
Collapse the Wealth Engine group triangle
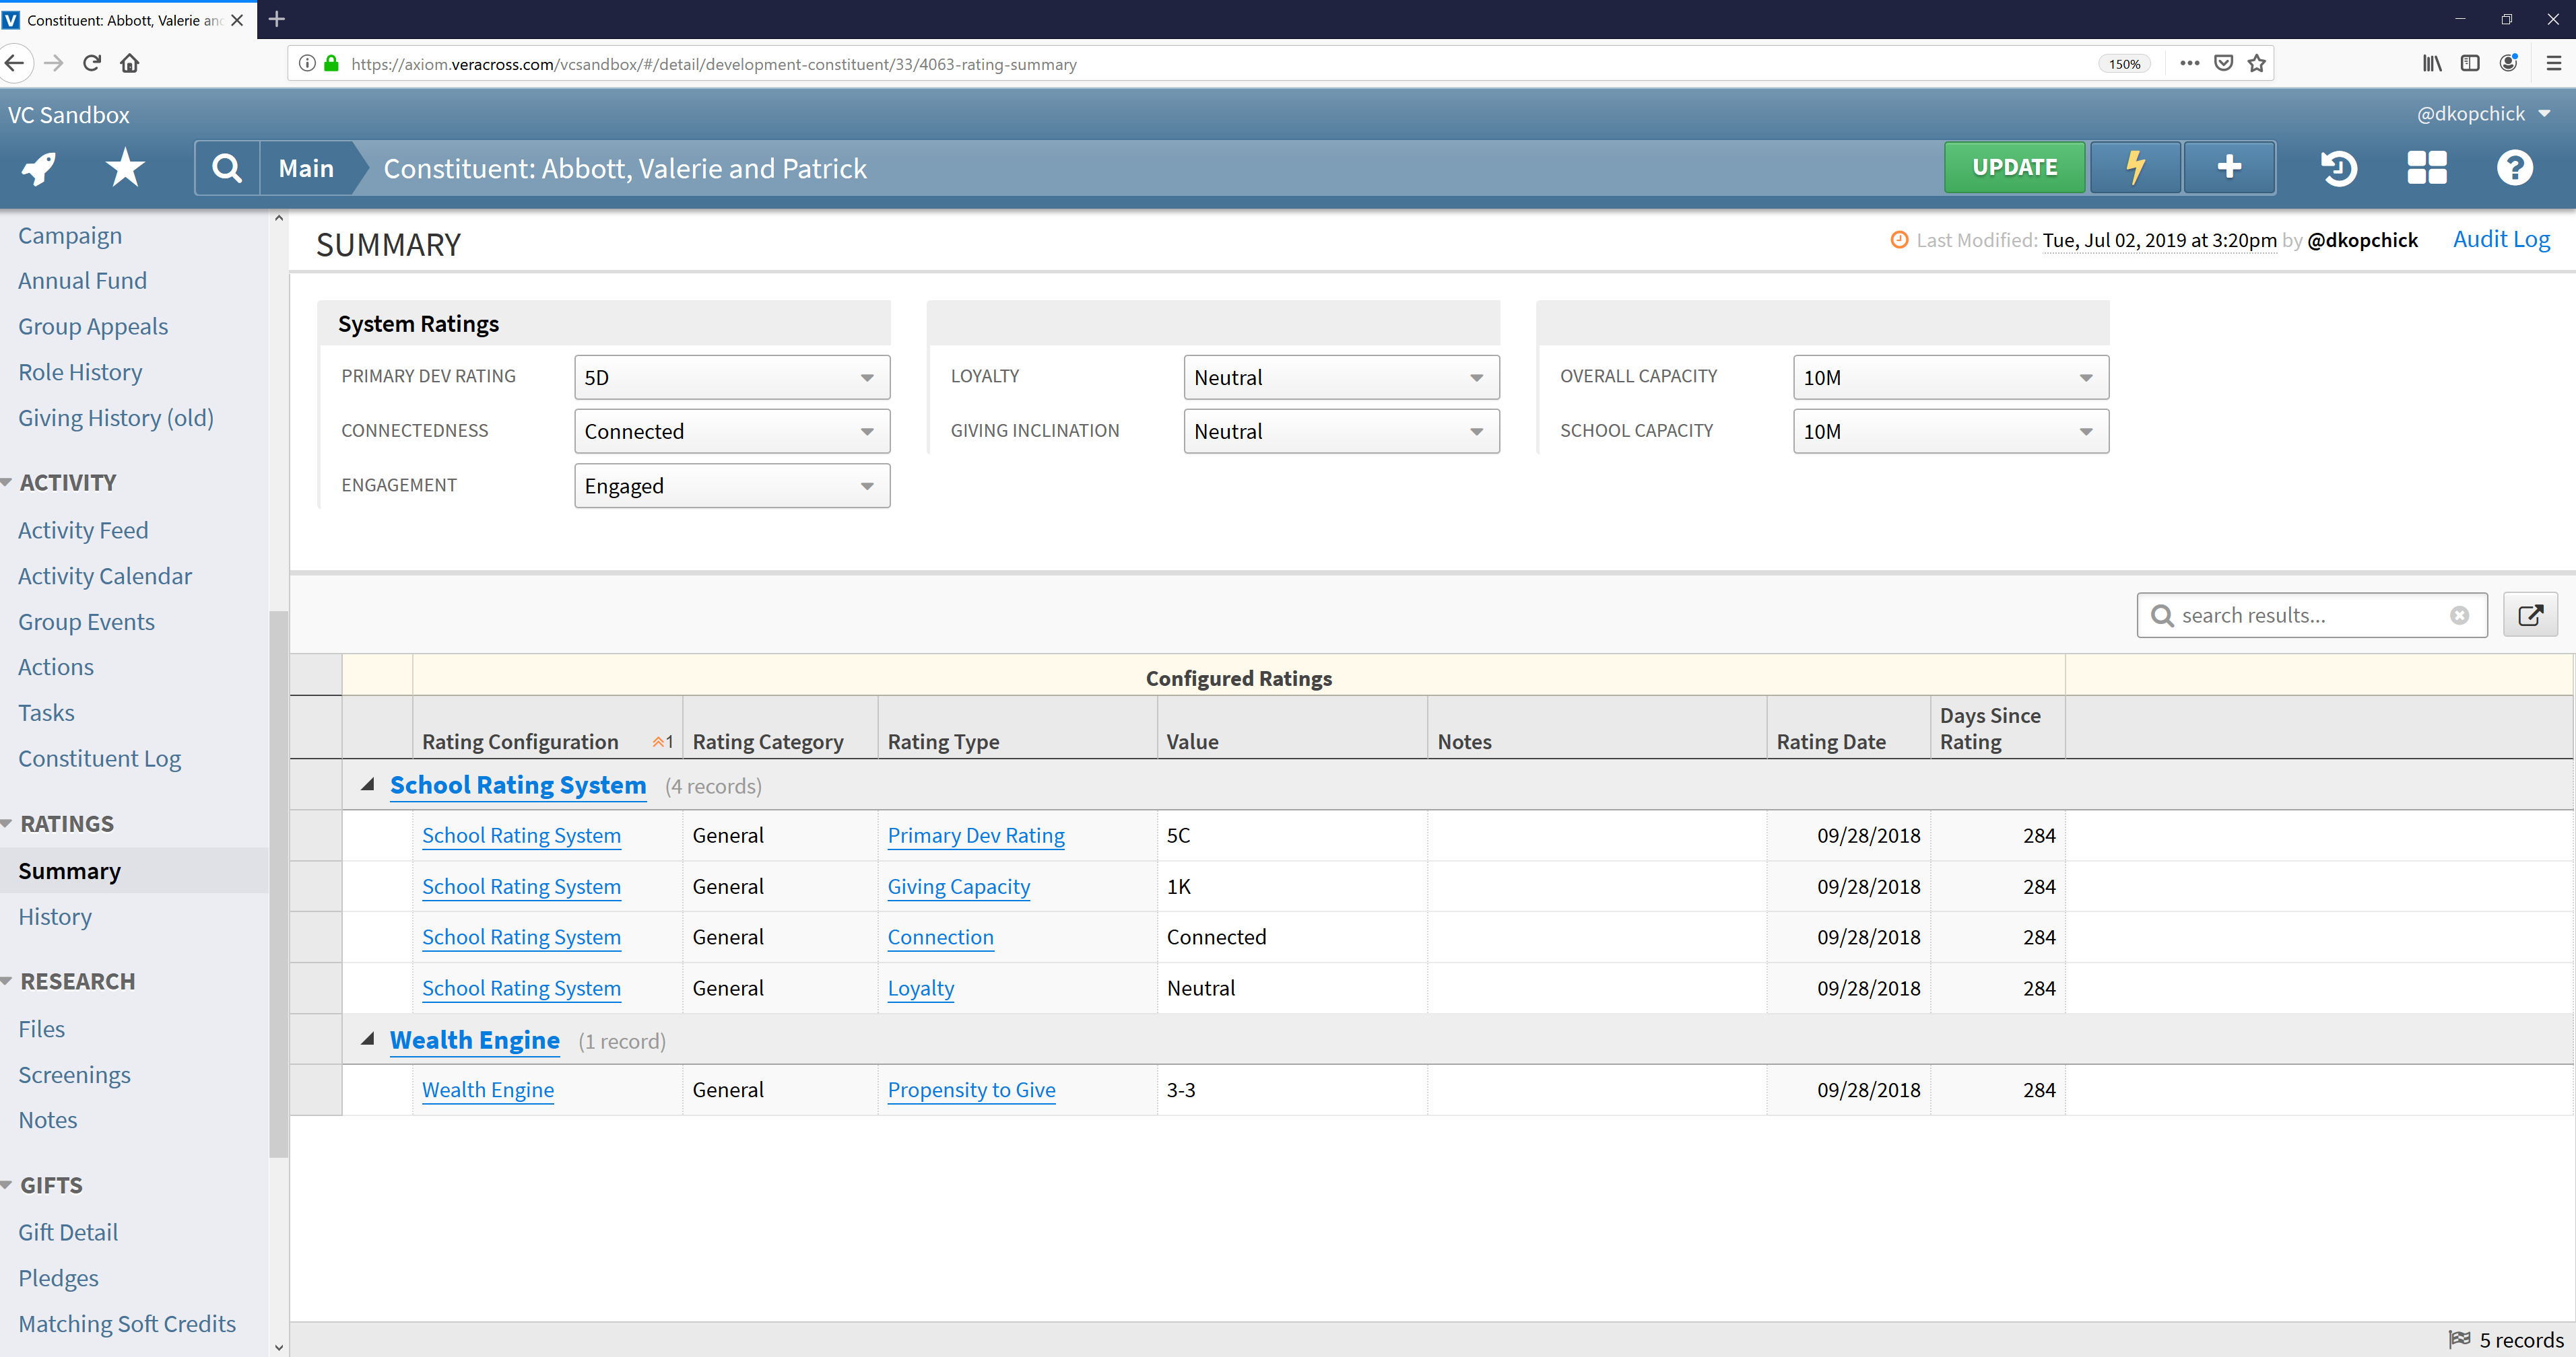click(x=368, y=1040)
